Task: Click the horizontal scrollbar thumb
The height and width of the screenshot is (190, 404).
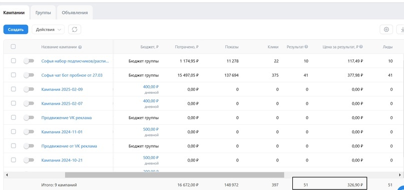Action: coord(174,175)
